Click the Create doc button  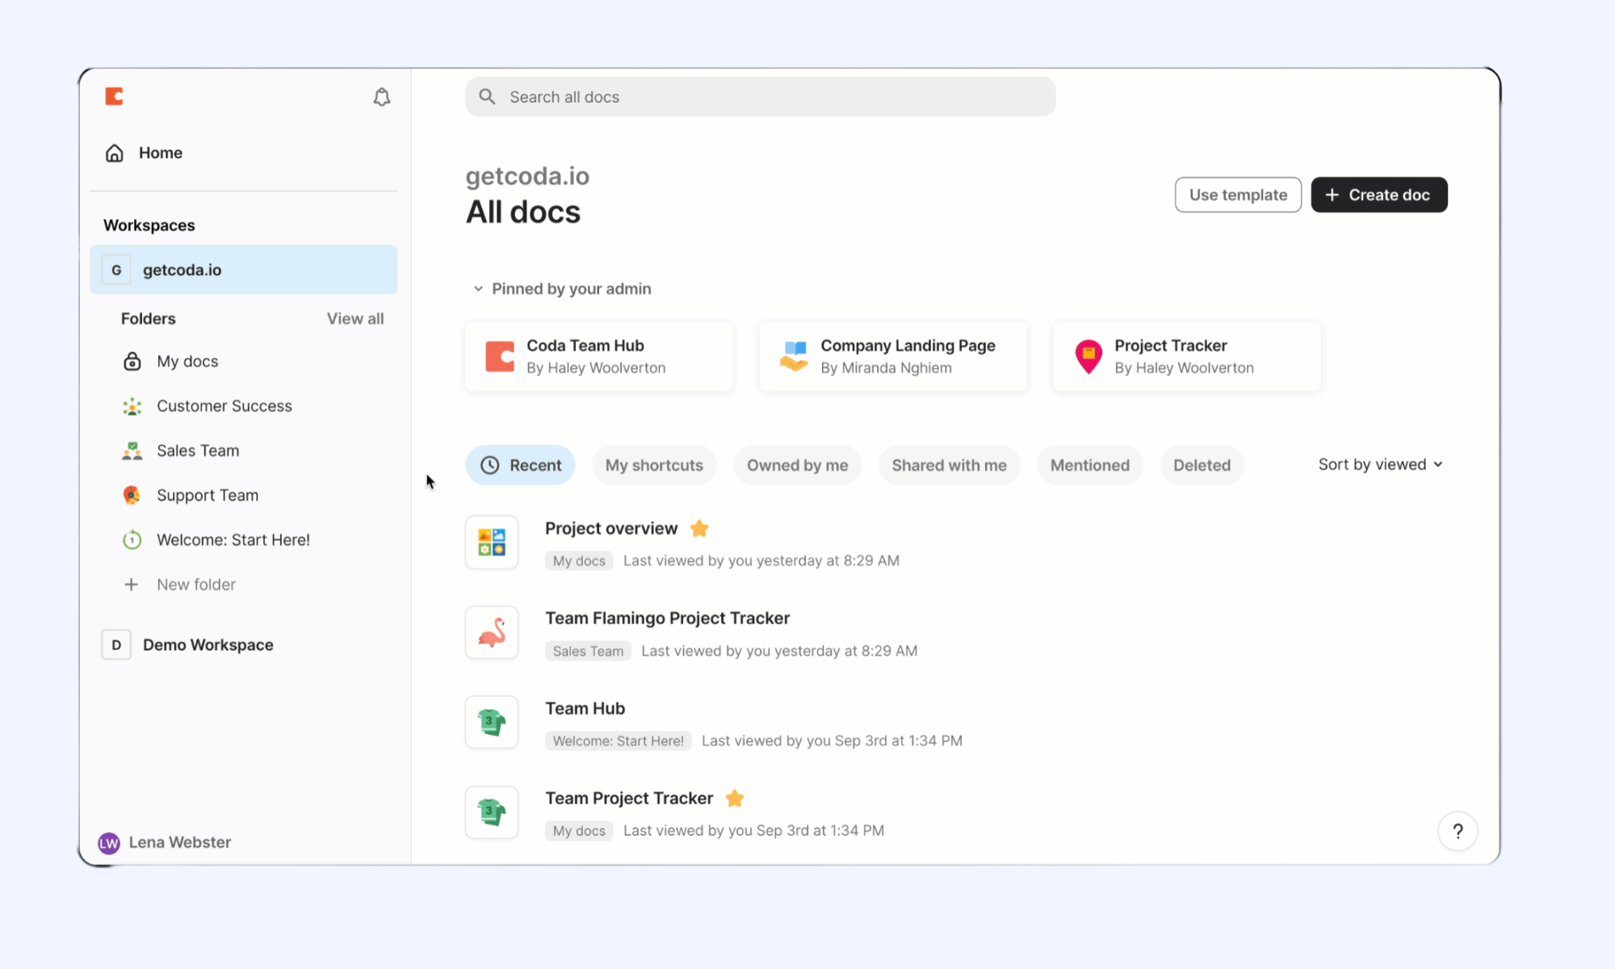tap(1378, 195)
